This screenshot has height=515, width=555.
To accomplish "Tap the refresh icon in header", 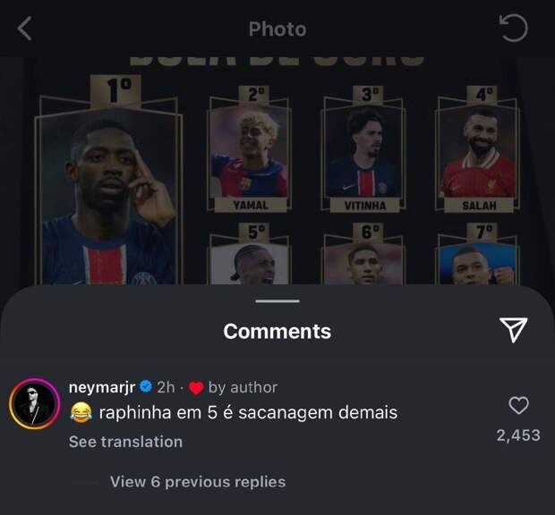I will coord(513,28).
